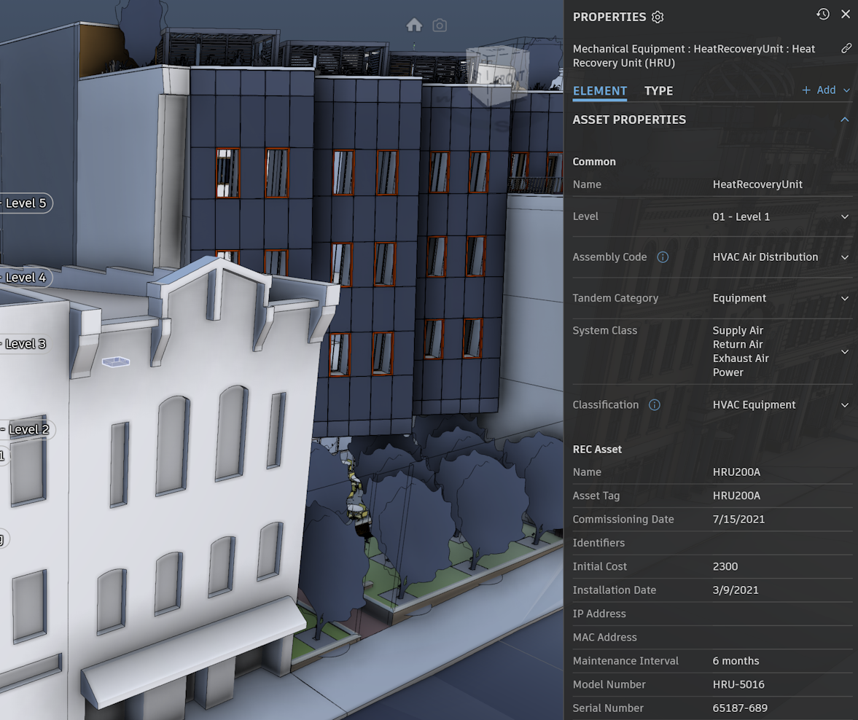Open the dropdown arrow next to Add
The image size is (858, 720).
pyautogui.click(x=846, y=90)
